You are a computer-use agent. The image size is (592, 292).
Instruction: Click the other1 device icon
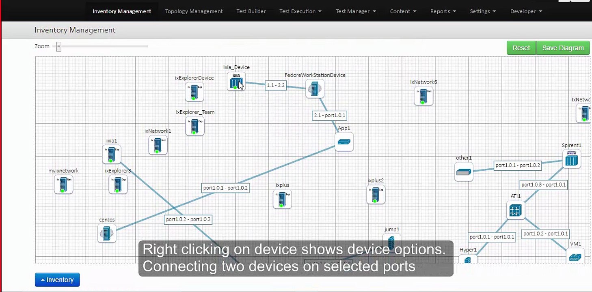464,172
